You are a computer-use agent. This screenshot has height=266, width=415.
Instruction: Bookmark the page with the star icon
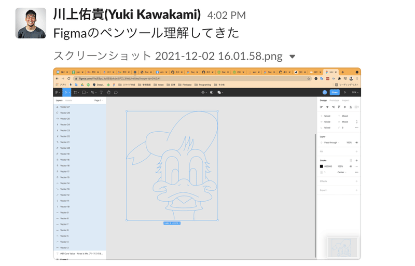[x=308, y=79]
